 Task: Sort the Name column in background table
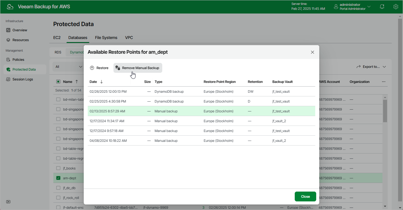coord(76,82)
